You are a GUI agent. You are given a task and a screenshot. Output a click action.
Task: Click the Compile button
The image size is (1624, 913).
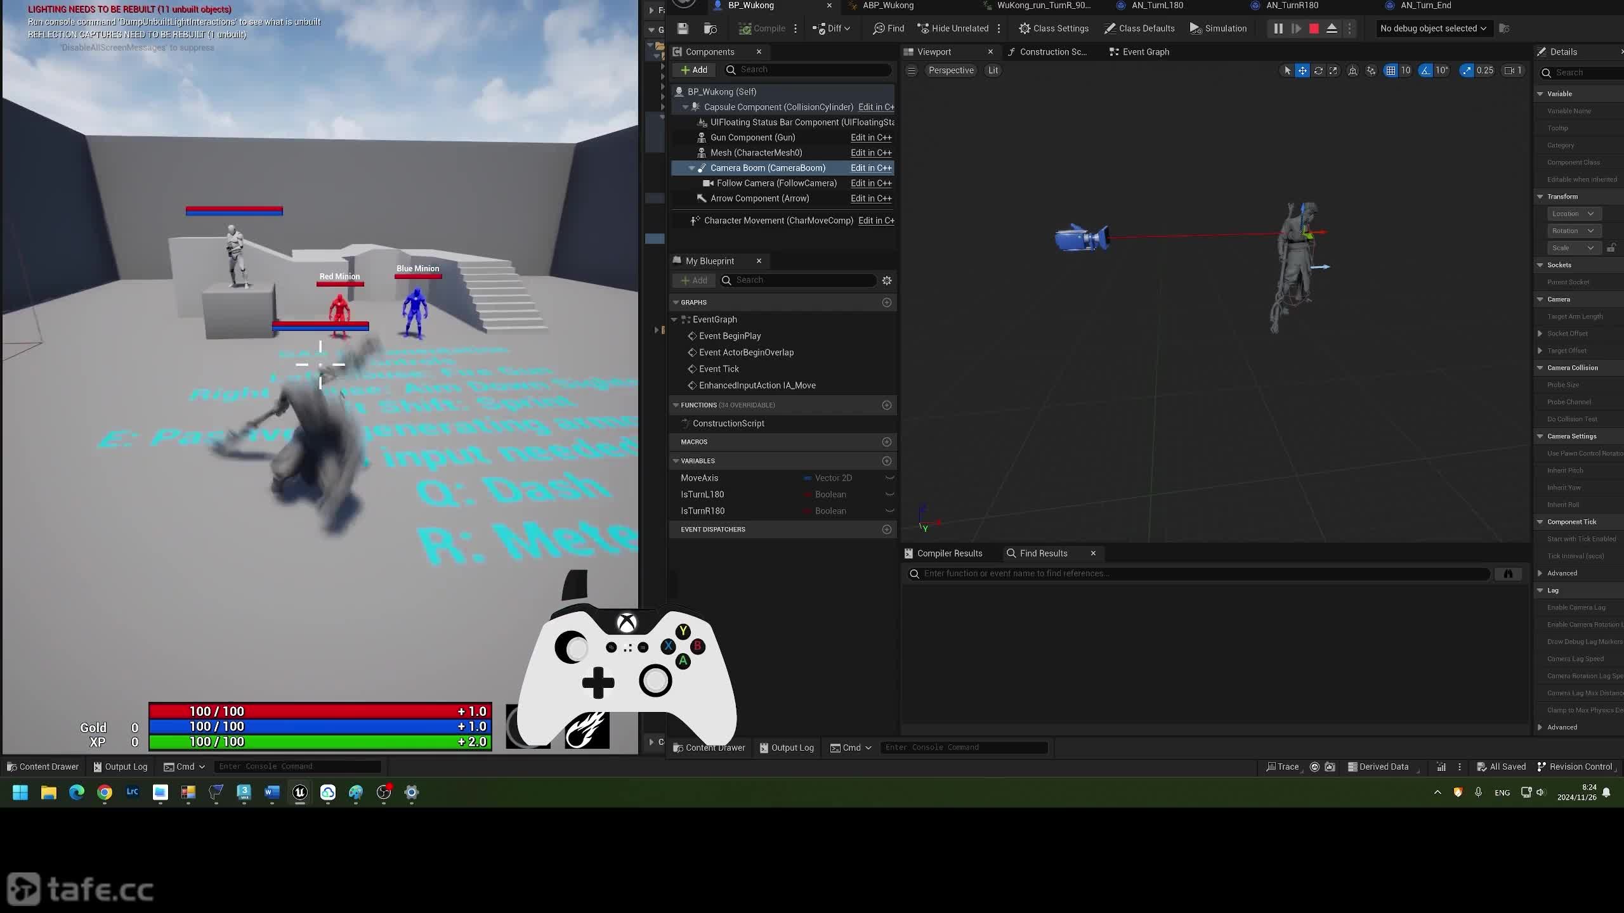(x=762, y=29)
